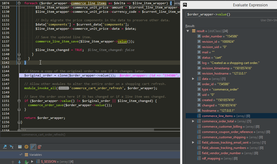Screen dimensions: 277x164
Task: Click the PhpStorm icon in the Evaluate Expression title bar
Action: click(185, 5)
